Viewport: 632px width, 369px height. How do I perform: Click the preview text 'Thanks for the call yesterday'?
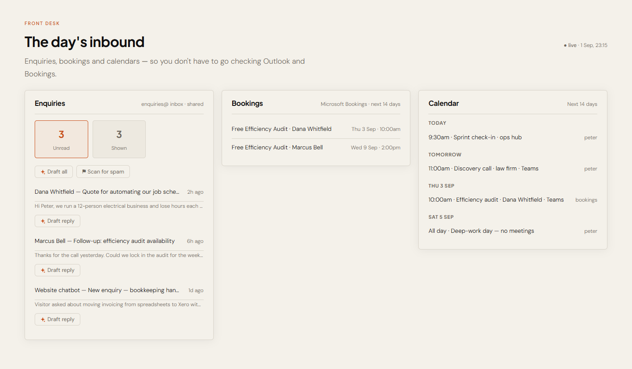pos(119,255)
